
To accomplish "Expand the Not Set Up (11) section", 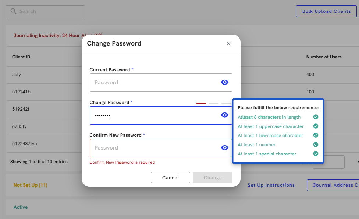I will point(31,185).
